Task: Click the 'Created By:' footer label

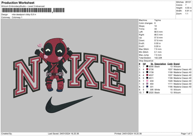Action: coord(7,133)
